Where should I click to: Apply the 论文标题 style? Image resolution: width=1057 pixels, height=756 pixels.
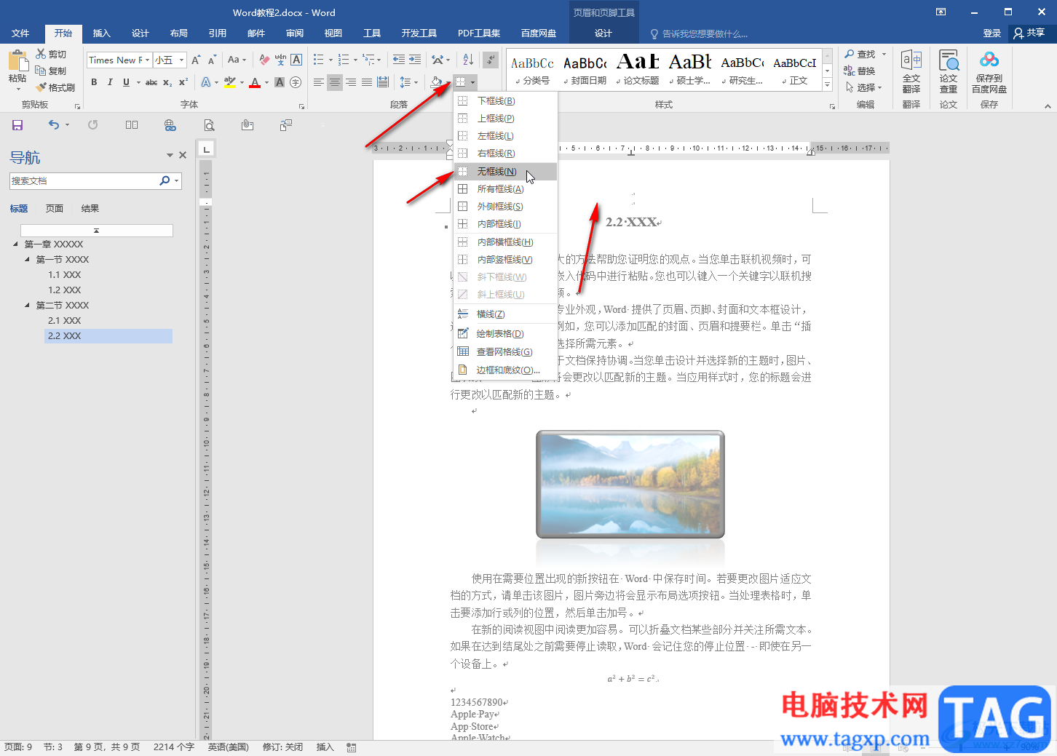click(x=638, y=70)
